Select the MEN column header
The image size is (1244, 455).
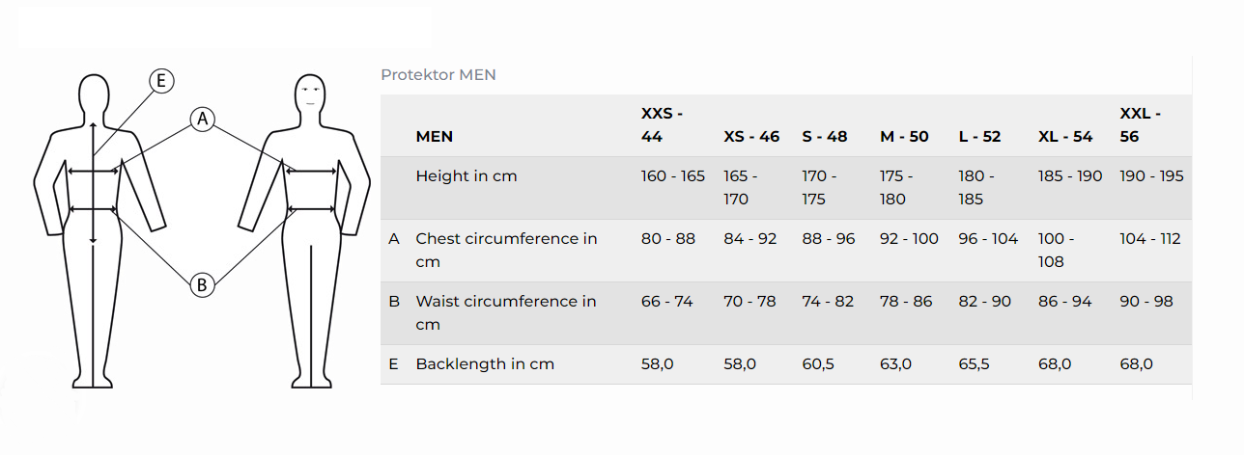point(435,137)
